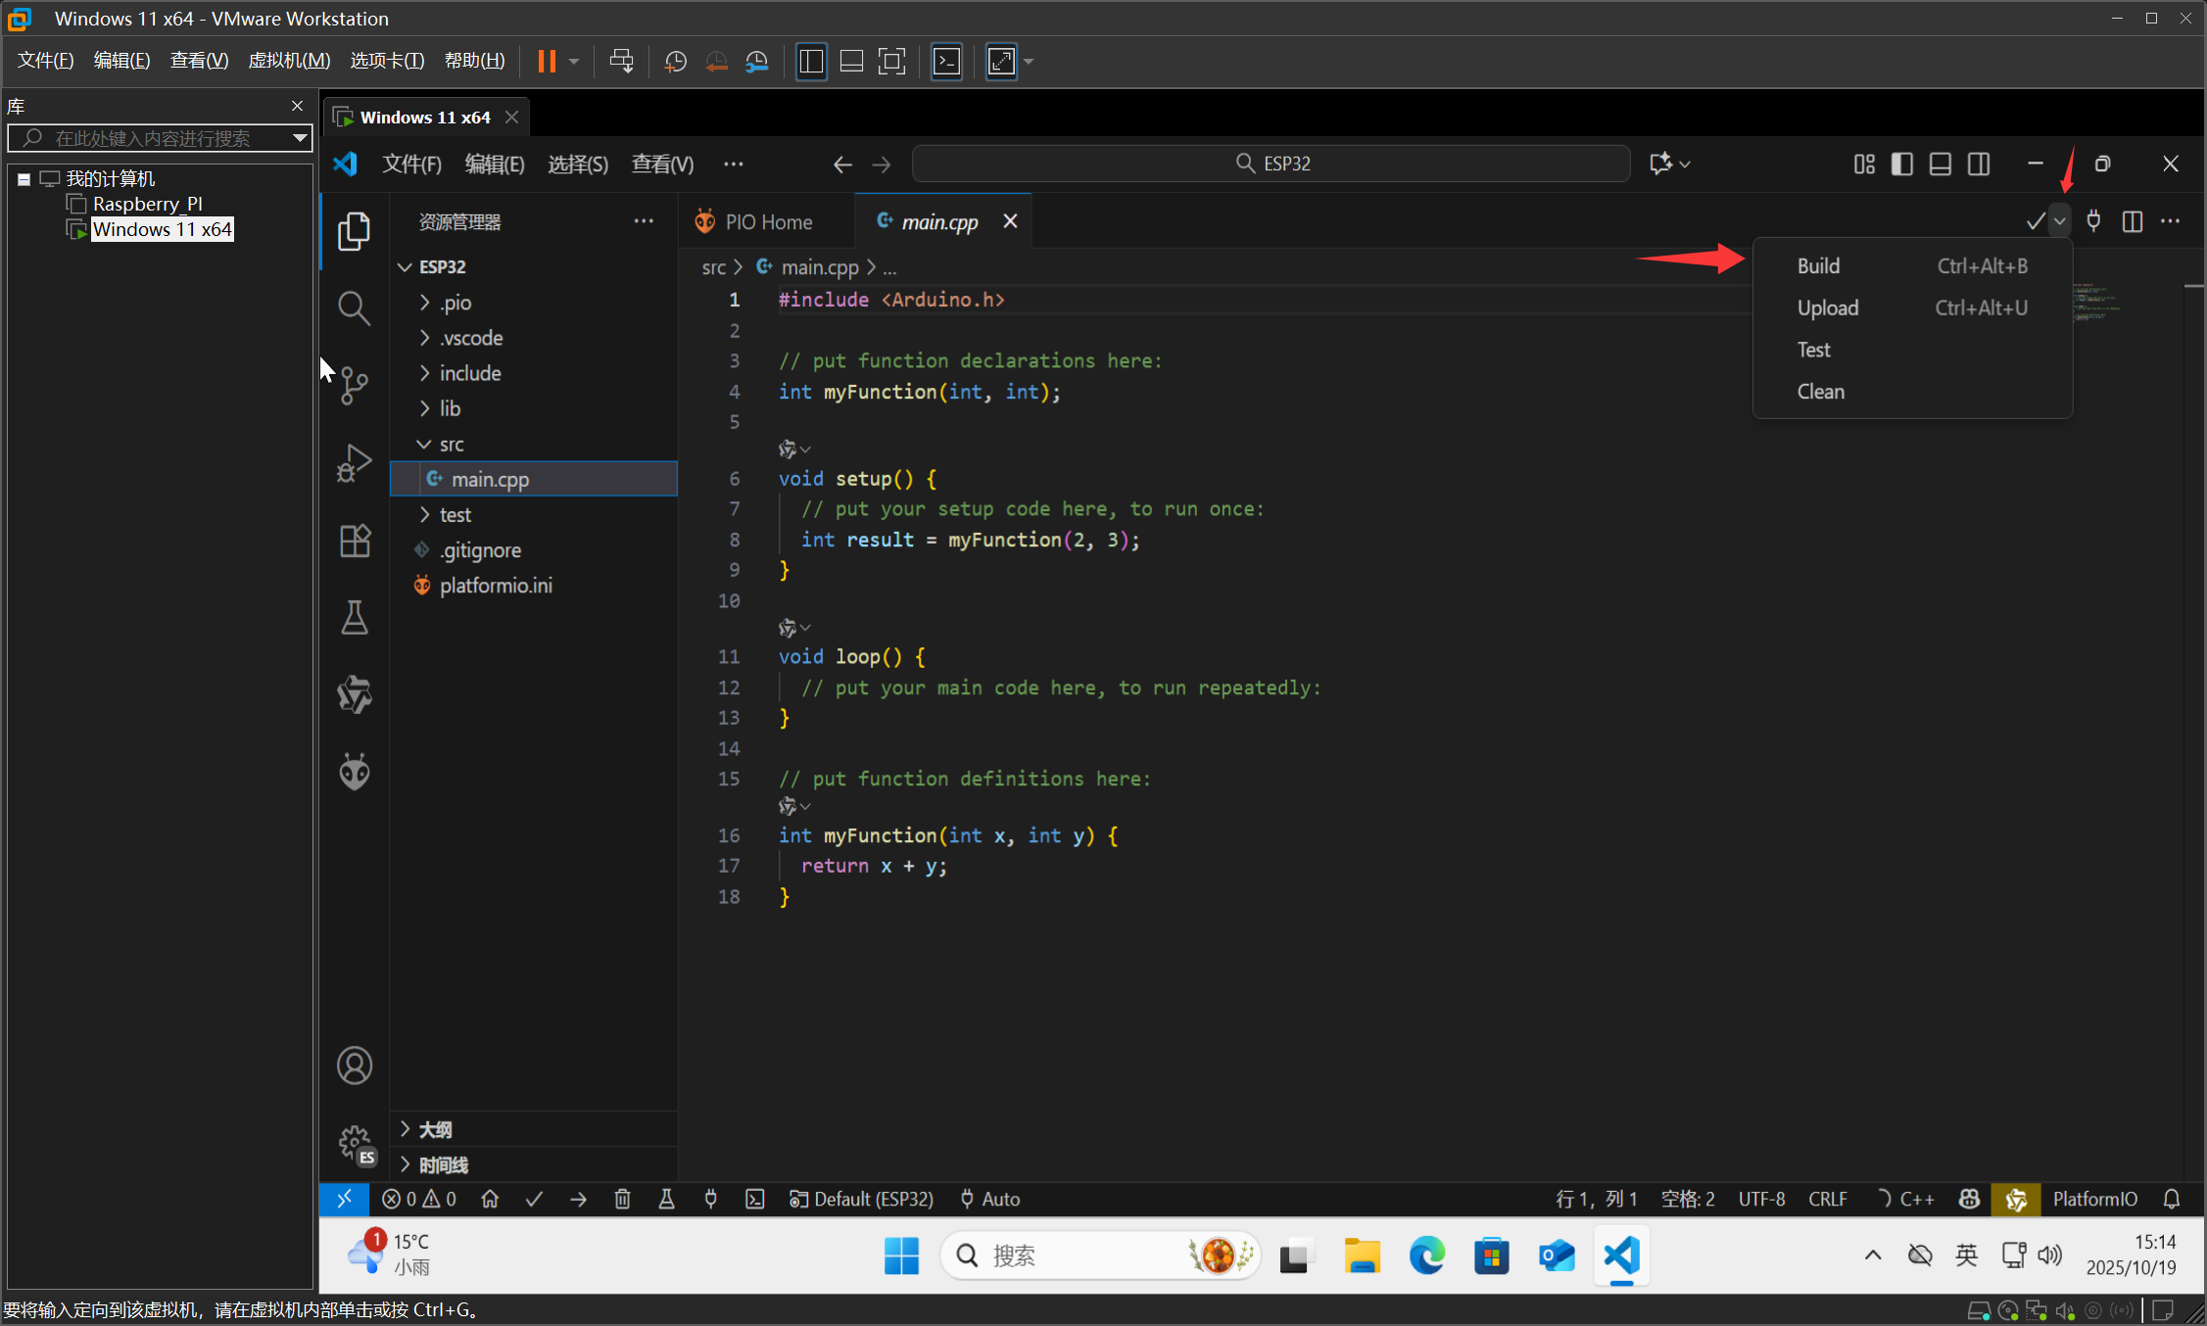Click Upload in the build dropdown menu

click(x=1826, y=308)
